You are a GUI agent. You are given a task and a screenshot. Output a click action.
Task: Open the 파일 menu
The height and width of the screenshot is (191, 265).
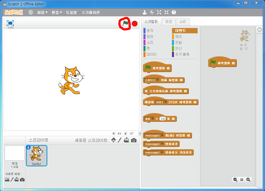pos(42,12)
